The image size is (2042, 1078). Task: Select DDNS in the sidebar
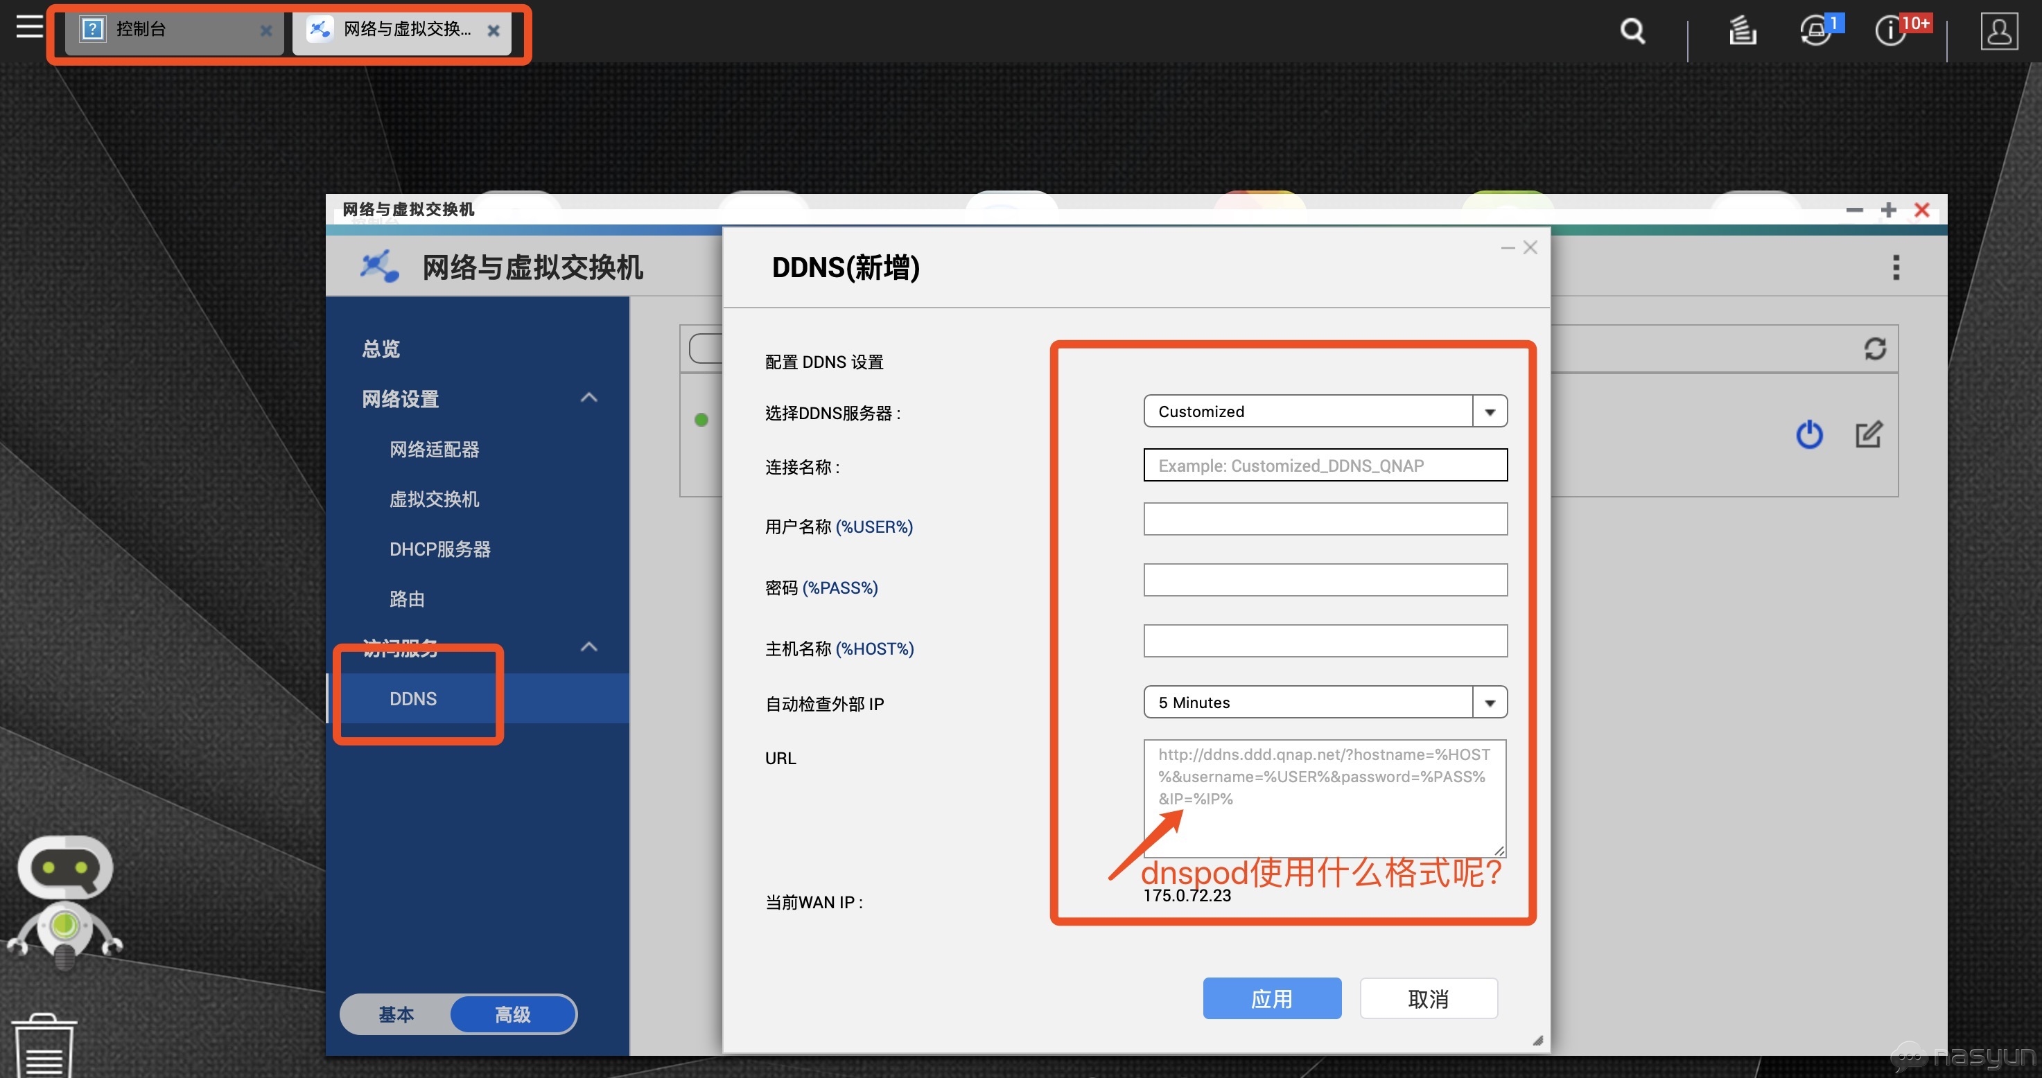coord(477,698)
